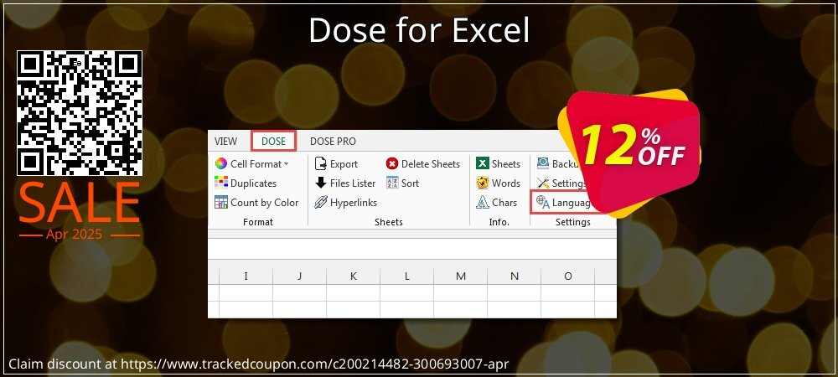Image resolution: width=838 pixels, height=377 pixels.
Task: Open the Language globe icon
Action: 543,203
